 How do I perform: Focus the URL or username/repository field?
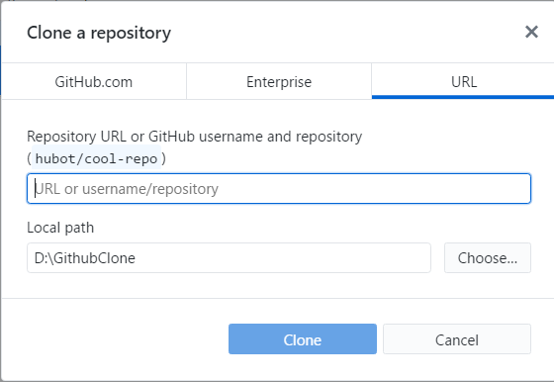279,189
